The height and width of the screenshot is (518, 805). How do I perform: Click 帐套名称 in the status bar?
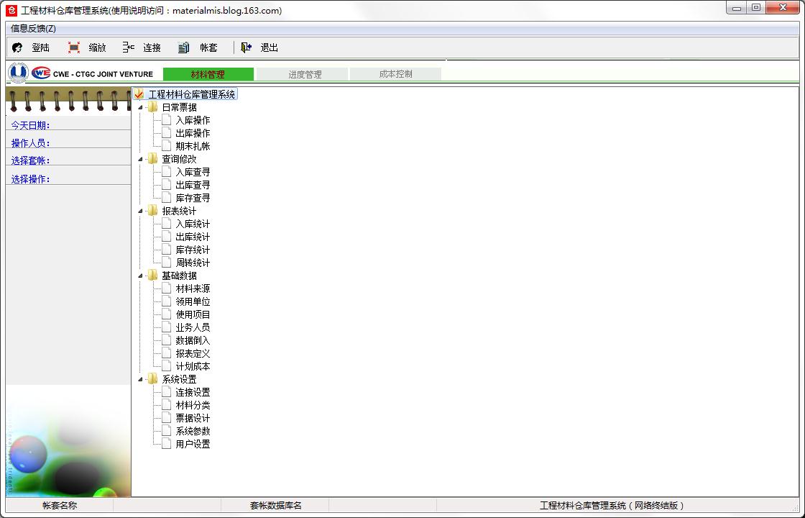point(60,506)
